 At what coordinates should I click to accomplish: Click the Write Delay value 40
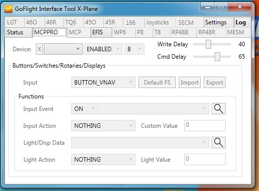[242, 44]
